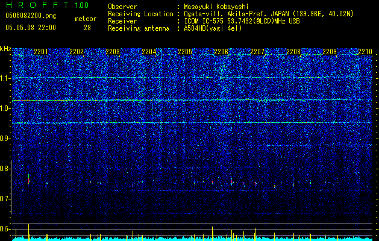Click the 2209 time marker
The image size is (379, 241).
(x=330, y=51)
